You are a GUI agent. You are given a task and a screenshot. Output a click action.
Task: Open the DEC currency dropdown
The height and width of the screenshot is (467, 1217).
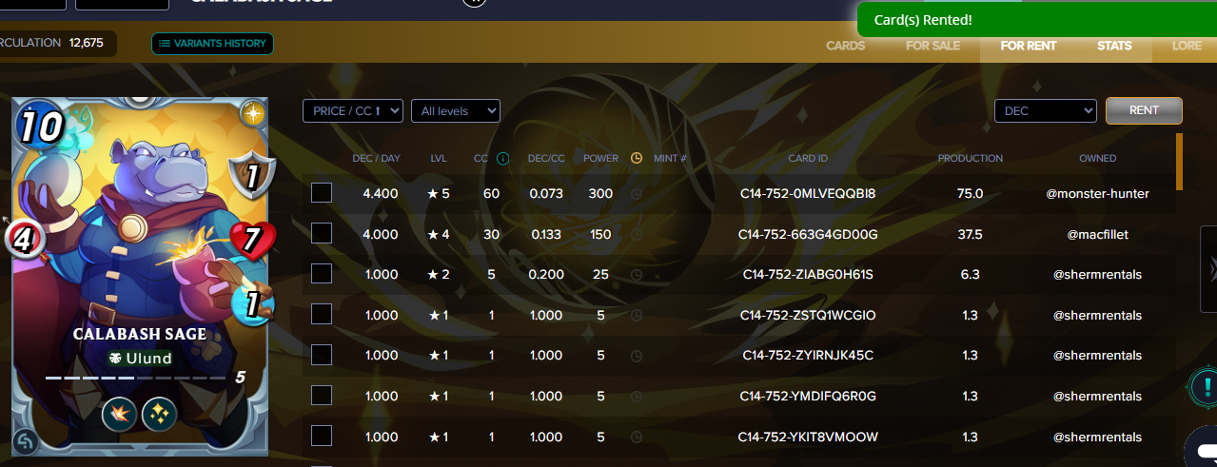point(1046,111)
